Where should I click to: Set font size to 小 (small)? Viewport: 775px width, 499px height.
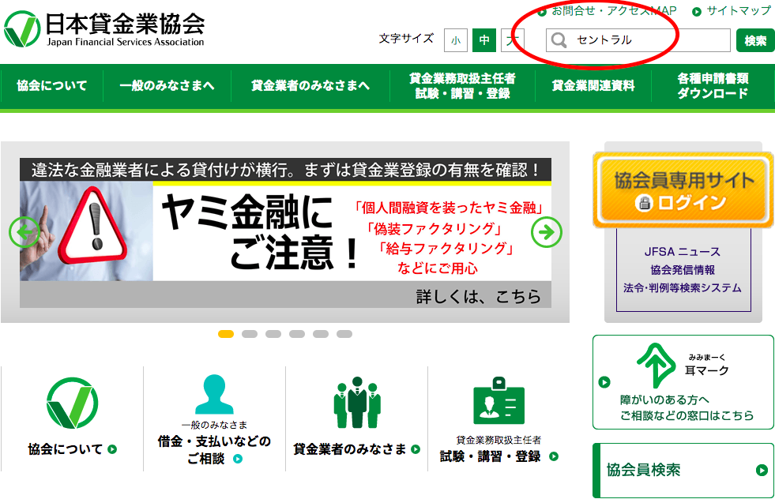click(456, 39)
